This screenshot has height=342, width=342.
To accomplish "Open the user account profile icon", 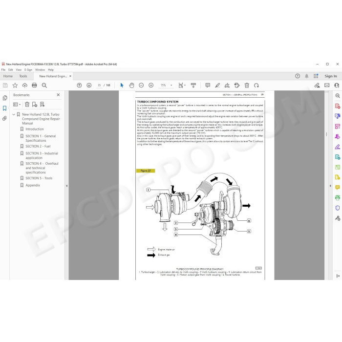I will (x=337, y=85).
